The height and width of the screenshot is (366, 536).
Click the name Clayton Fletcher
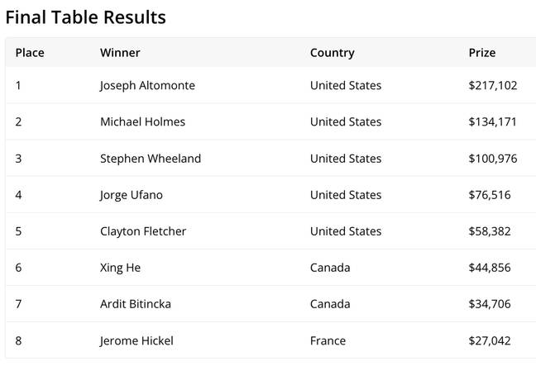tap(143, 231)
